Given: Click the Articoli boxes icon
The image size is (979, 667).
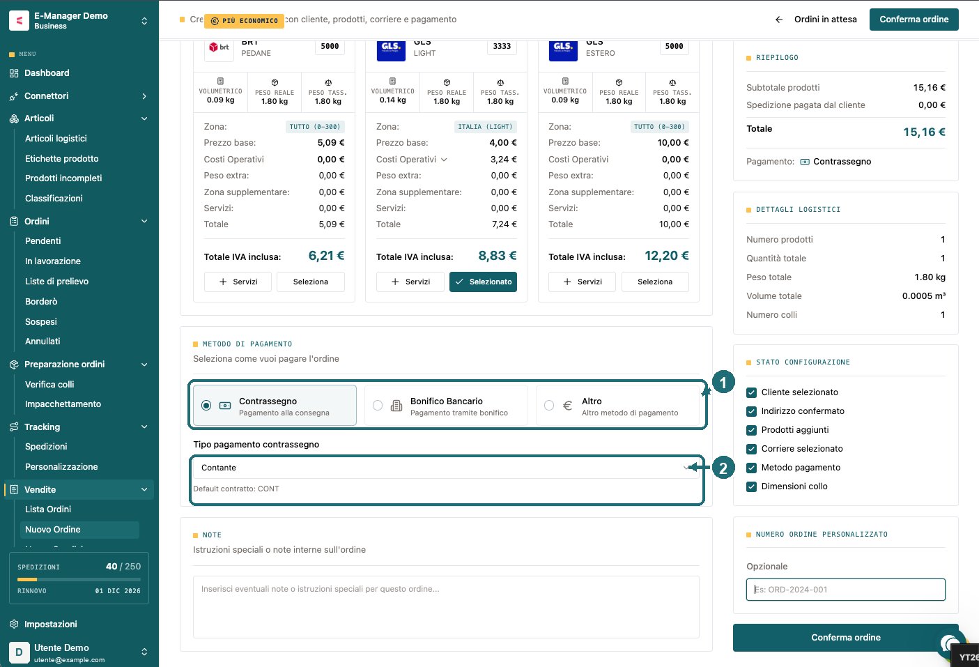Looking at the screenshot, I should (x=14, y=118).
